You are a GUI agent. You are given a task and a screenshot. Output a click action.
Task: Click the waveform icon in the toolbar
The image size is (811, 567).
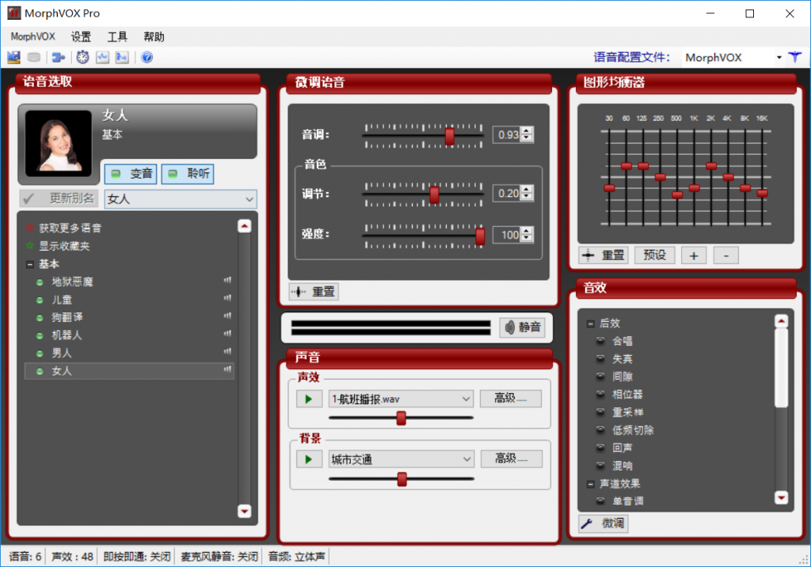click(x=102, y=57)
